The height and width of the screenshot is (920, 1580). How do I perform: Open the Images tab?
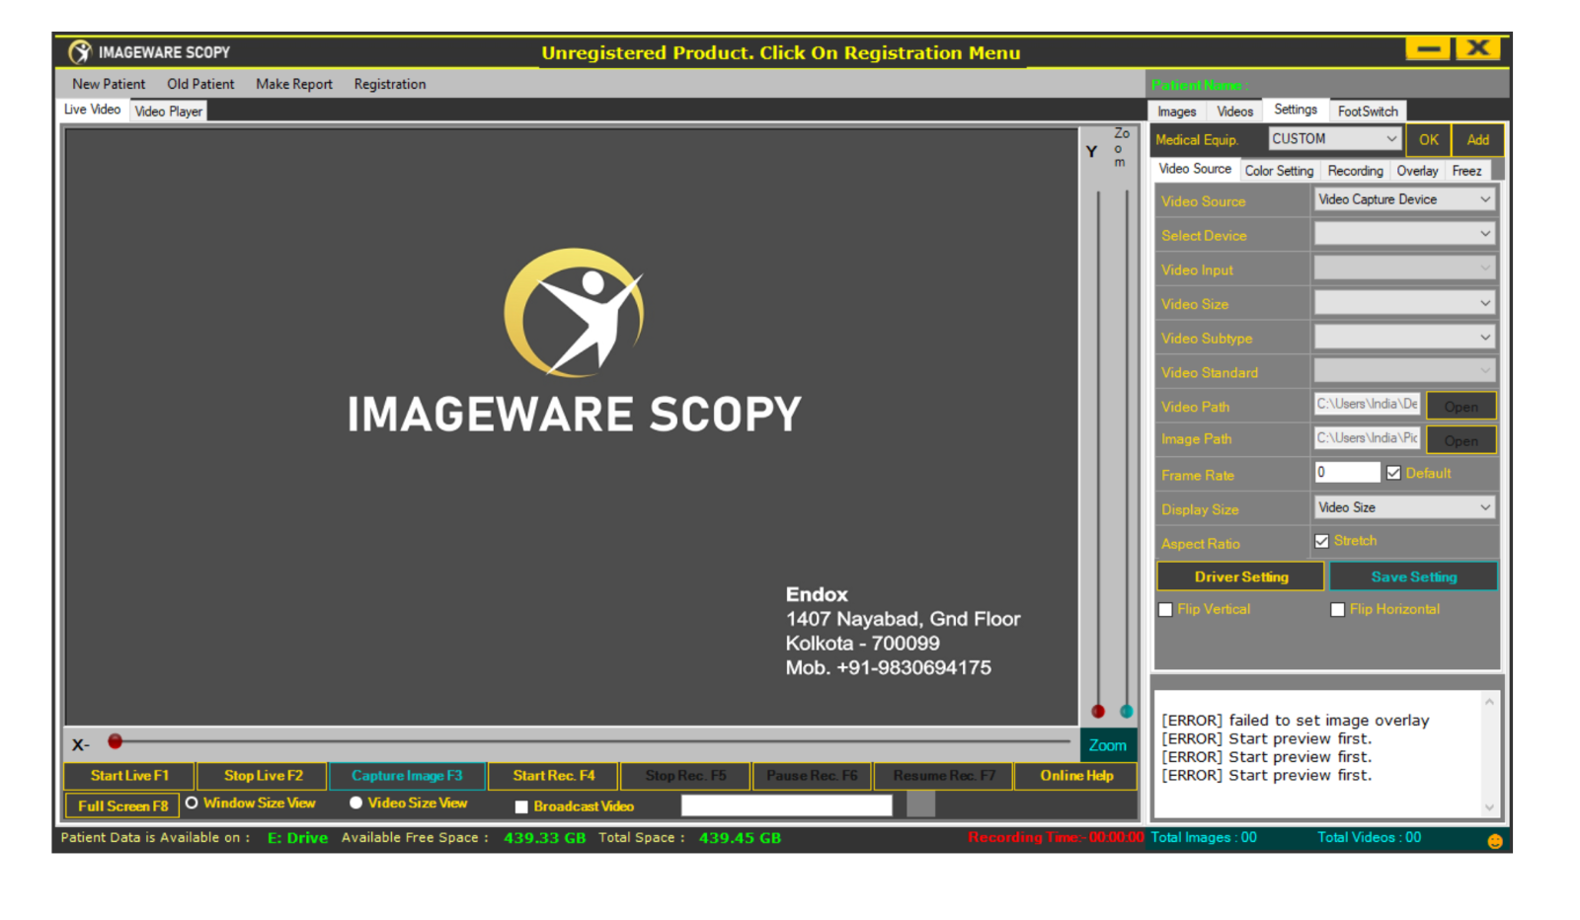[1176, 112]
